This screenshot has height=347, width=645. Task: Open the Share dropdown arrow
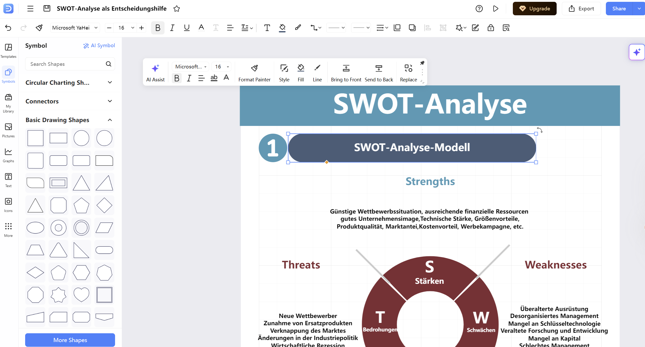[639, 9]
